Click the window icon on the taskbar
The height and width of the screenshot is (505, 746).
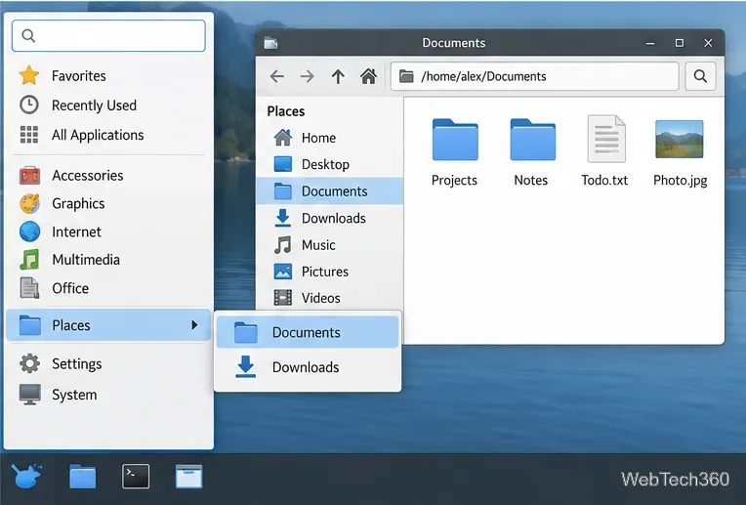coord(188,477)
